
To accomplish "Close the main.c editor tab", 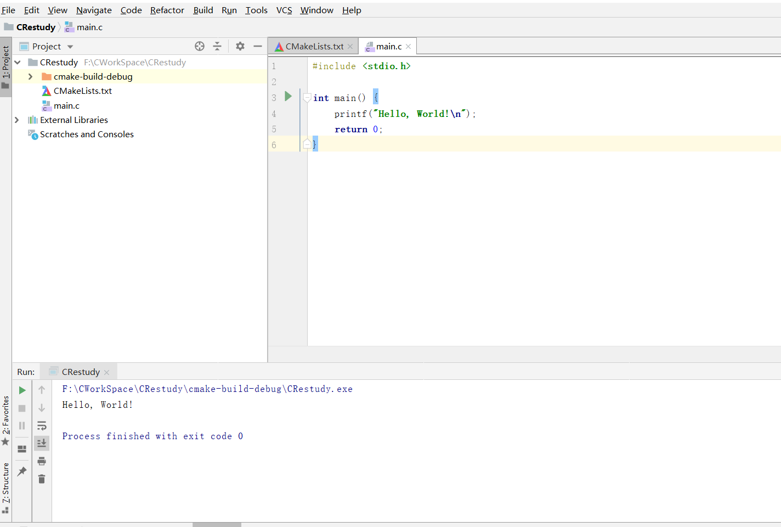I will (x=409, y=47).
